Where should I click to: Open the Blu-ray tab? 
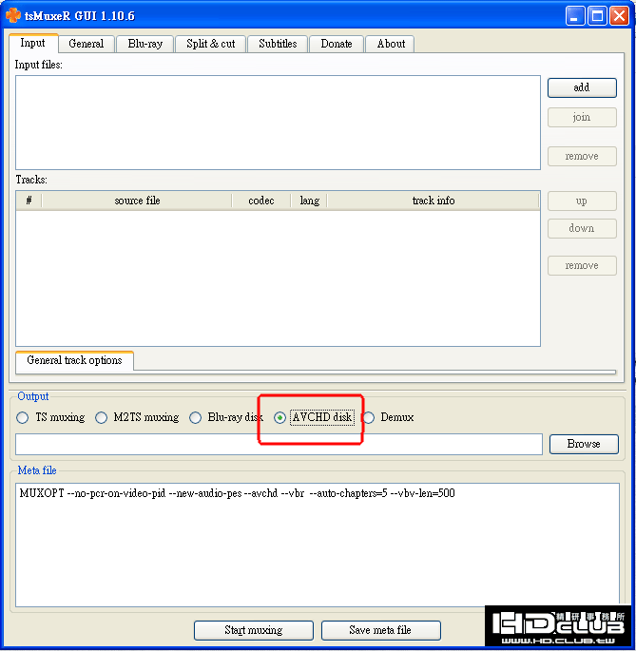pos(145,44)
